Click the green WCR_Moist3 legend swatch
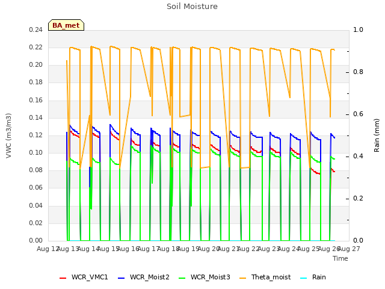This screenshot has width=385, height=289. (182, 278)
